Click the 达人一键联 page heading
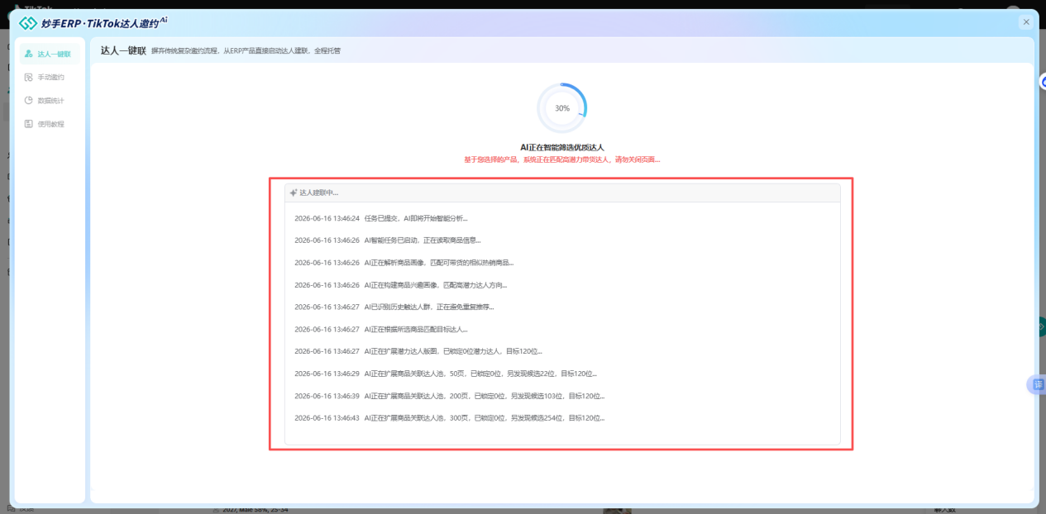Viewport: 1046px width, 514px height. 123,50
